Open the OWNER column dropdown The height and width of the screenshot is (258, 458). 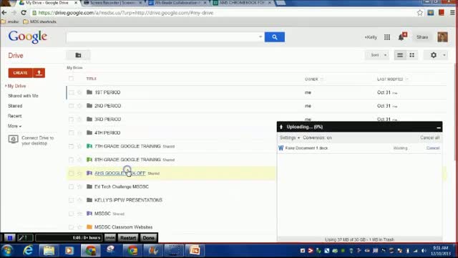coord(322,80)
